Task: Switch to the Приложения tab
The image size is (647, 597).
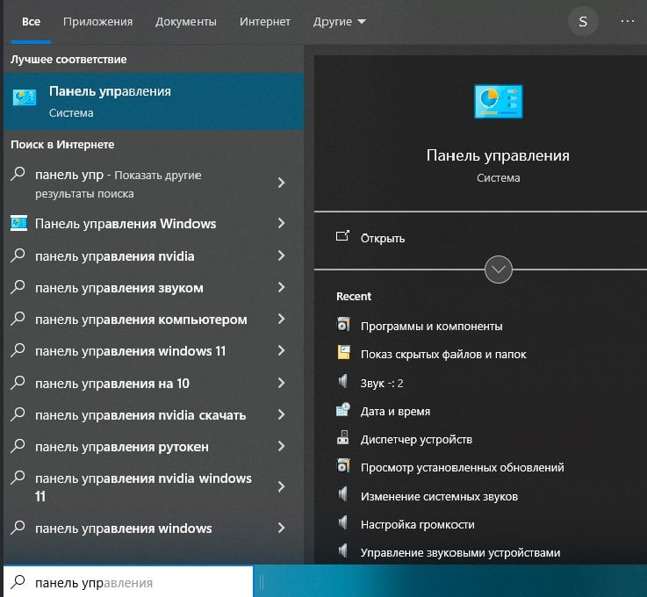Action: click(x=97, y=22)
